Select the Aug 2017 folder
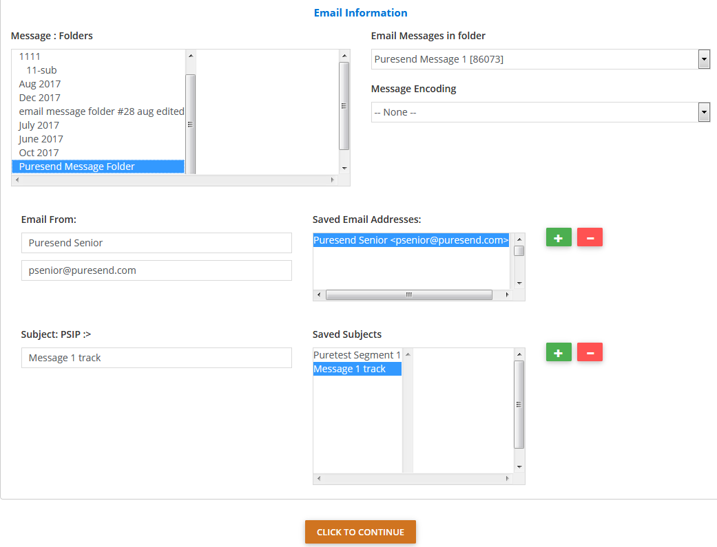 [x=98, y=84]
